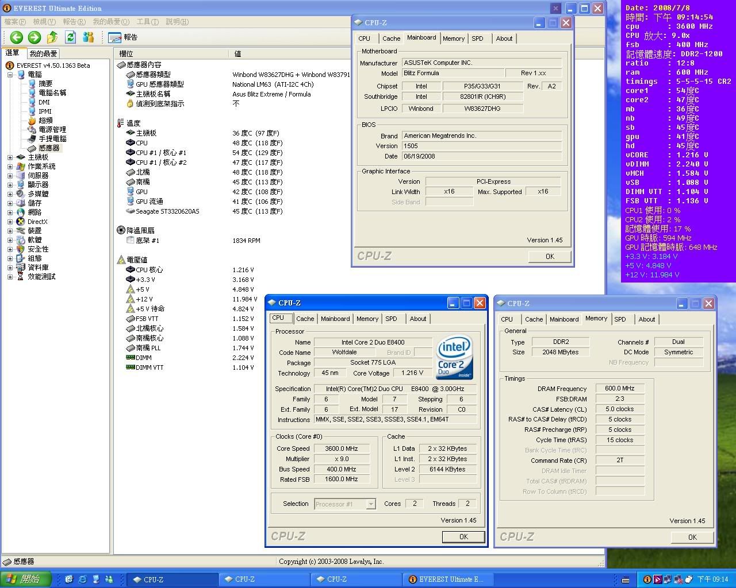Click the Up one level arrow icon
736x588 pixels.
(52, 37)
